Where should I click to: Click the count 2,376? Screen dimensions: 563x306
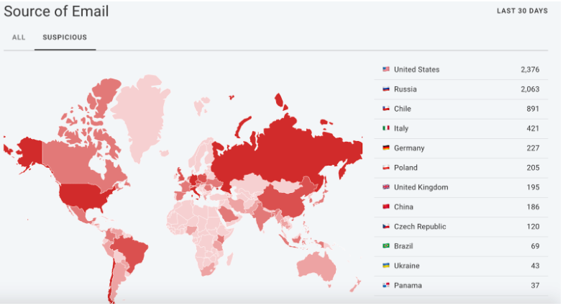point(530,69)
